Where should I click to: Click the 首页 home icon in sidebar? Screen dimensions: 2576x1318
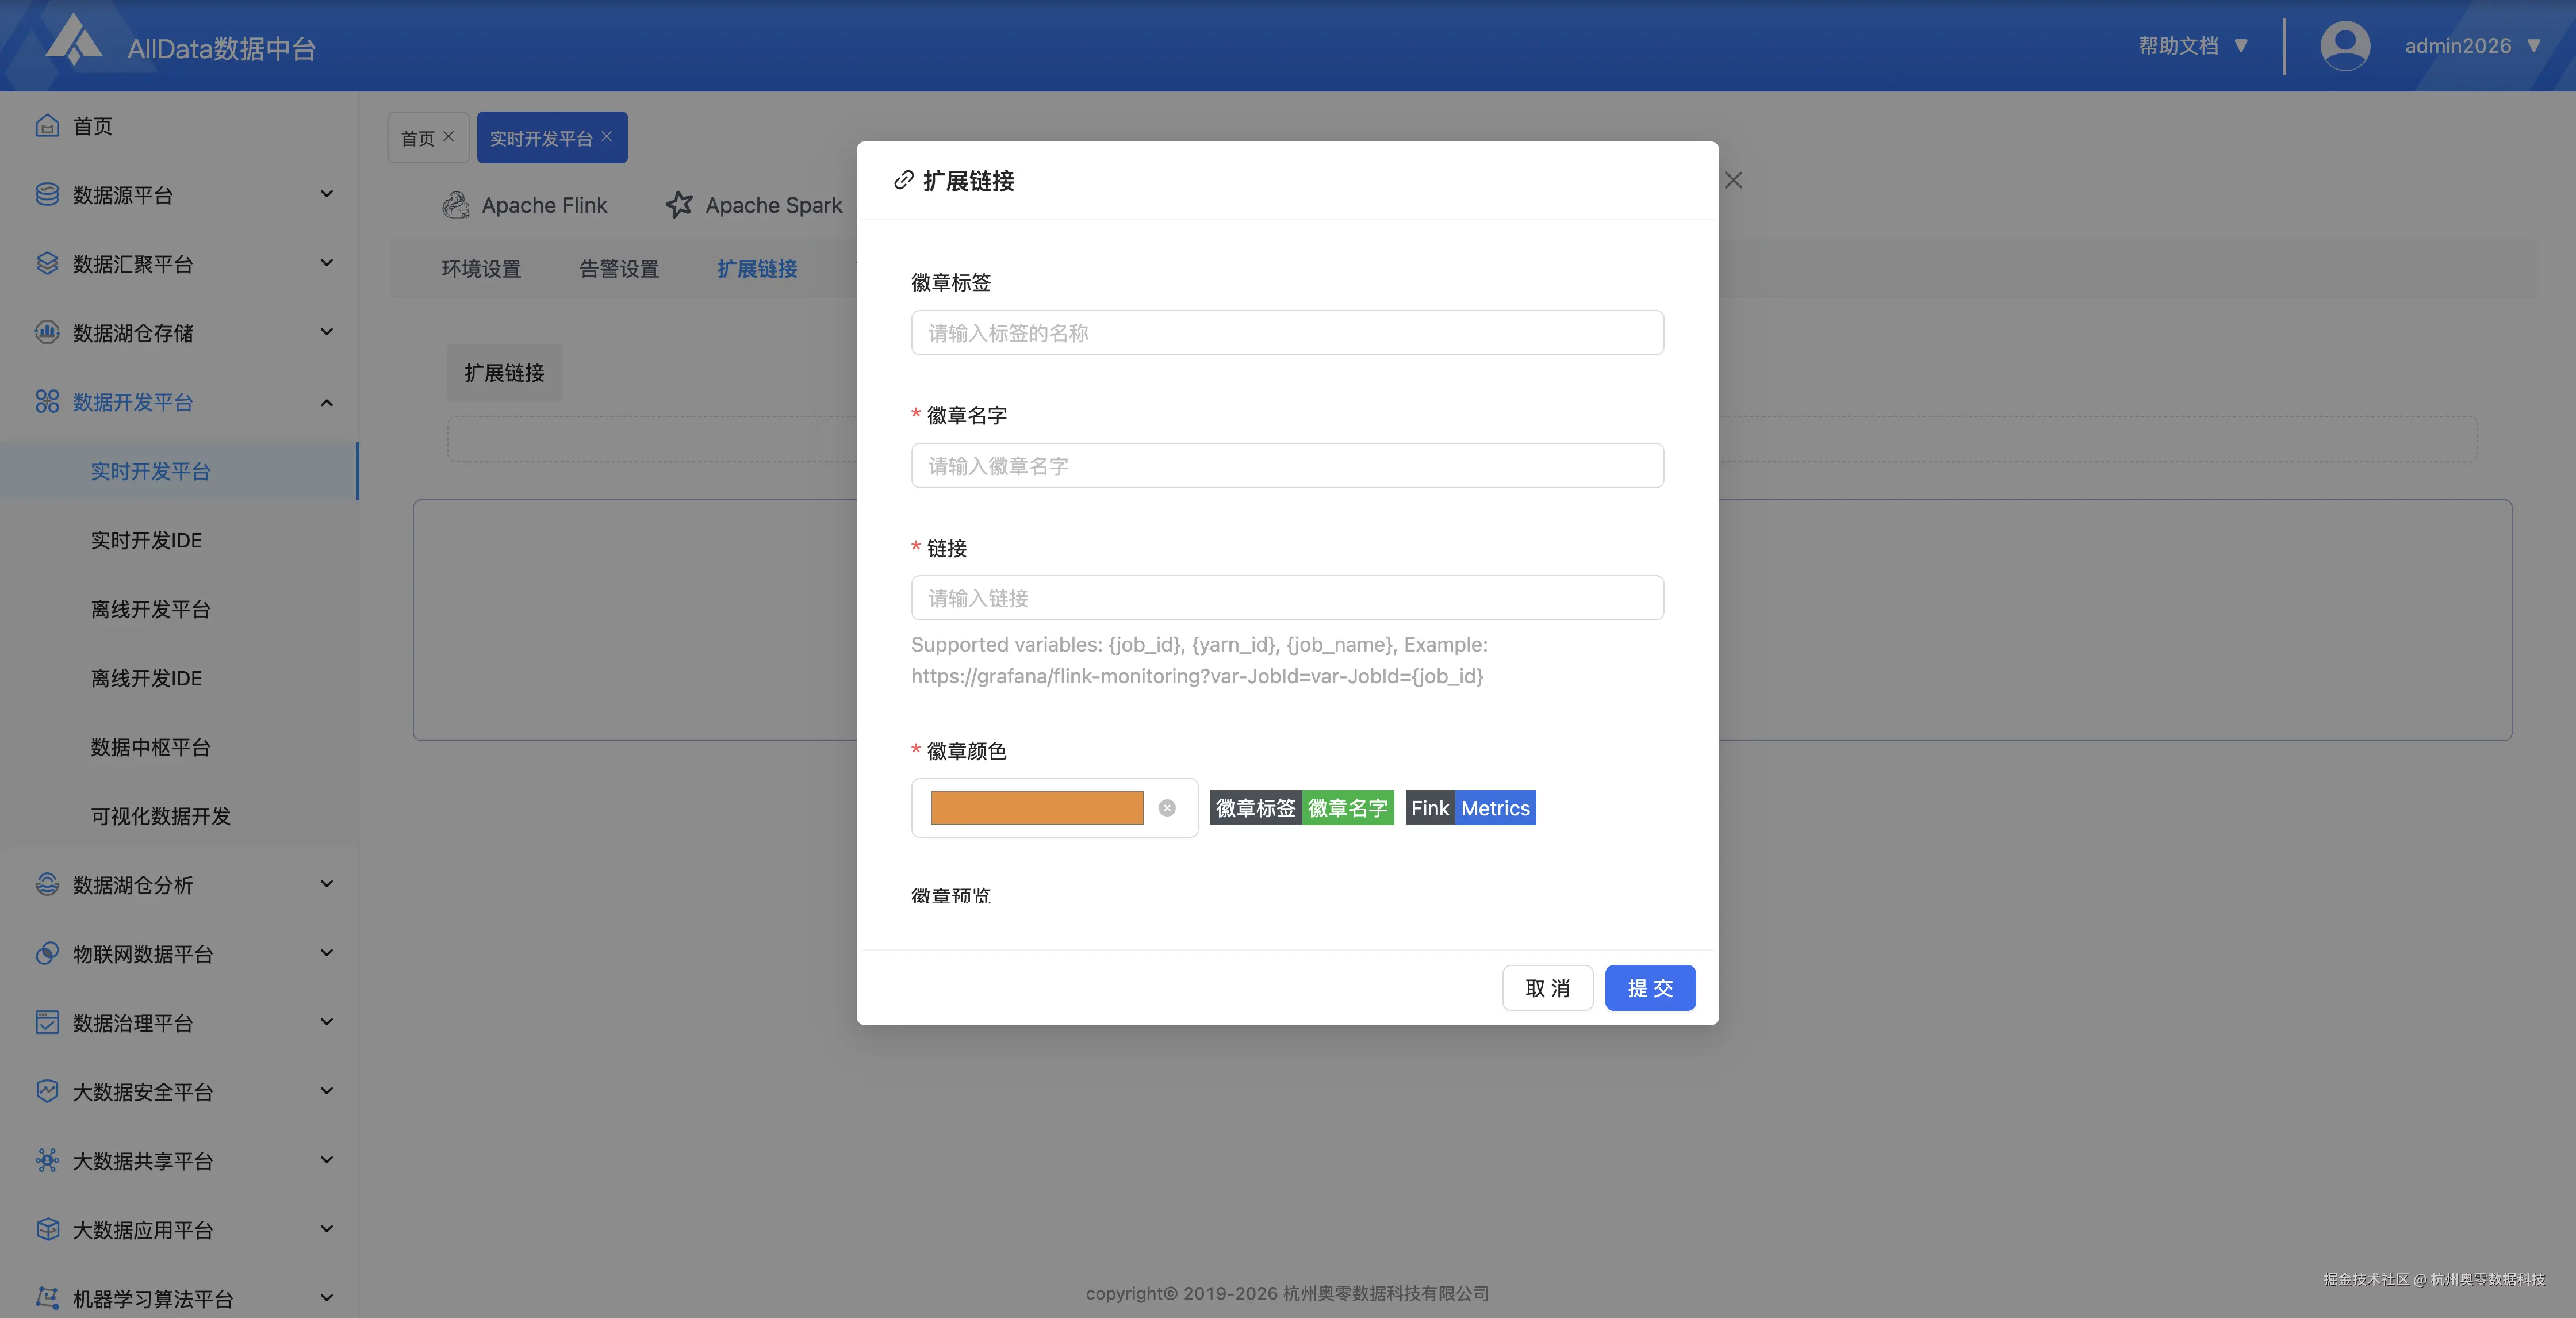47,126
